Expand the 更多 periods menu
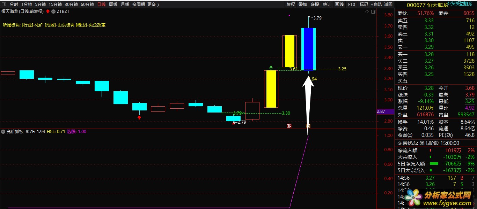The image size is (477, 209). pos(153,5)
